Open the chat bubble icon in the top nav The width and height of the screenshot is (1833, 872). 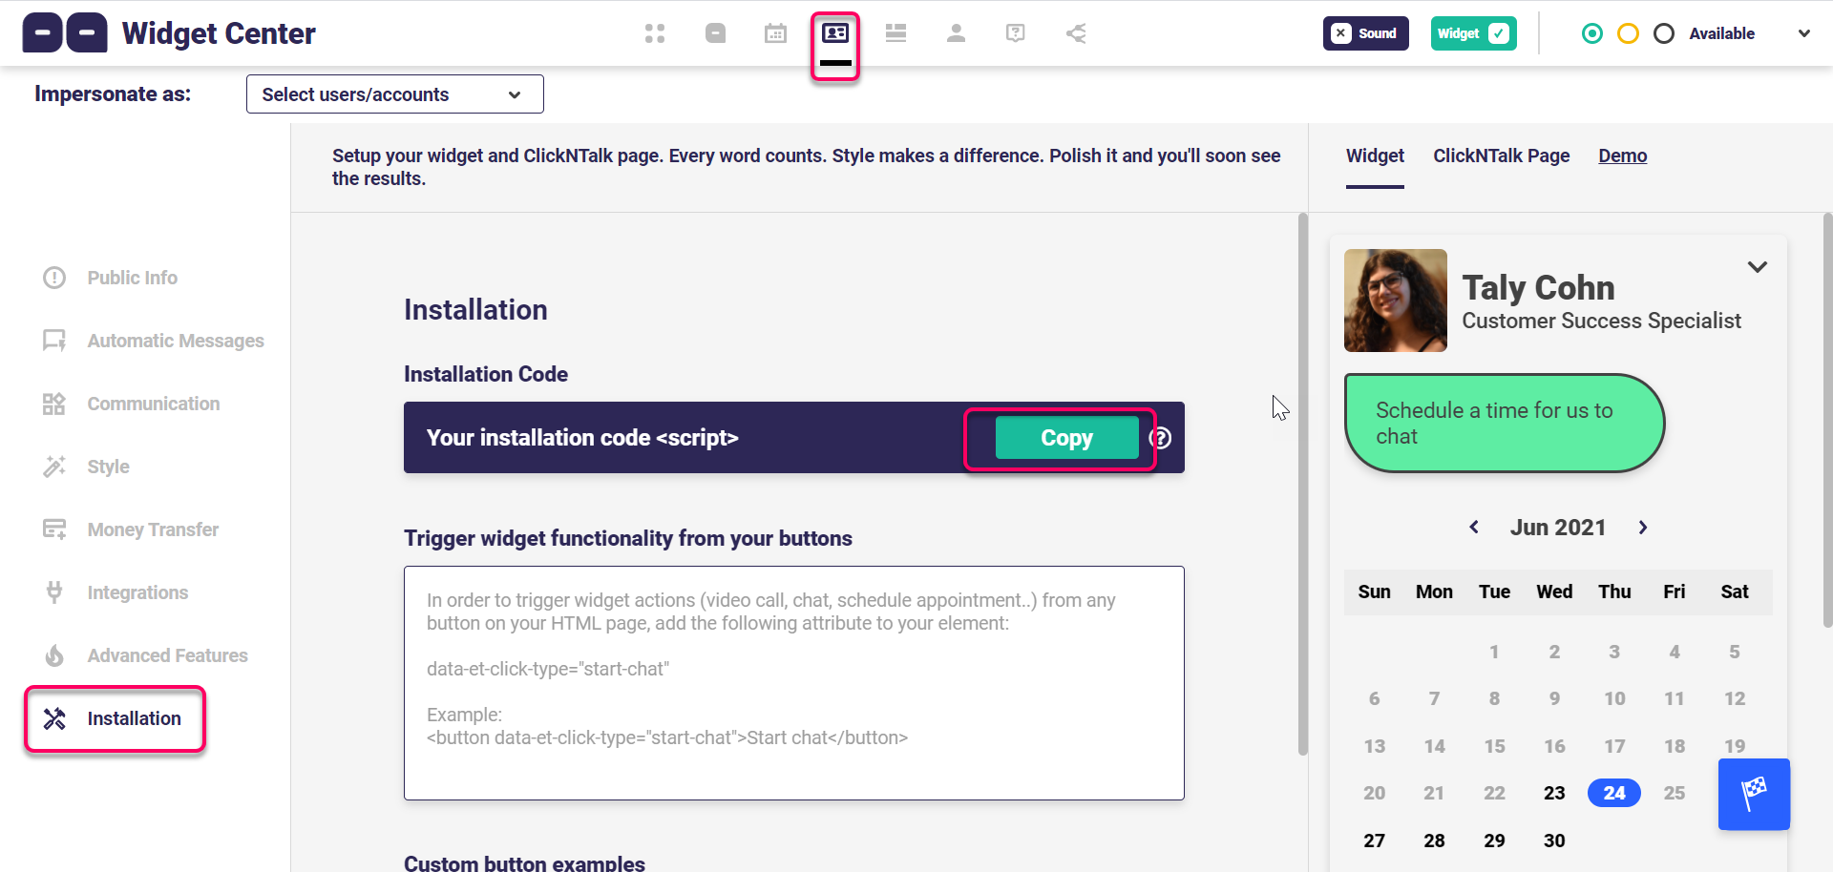tap(715, 33)
